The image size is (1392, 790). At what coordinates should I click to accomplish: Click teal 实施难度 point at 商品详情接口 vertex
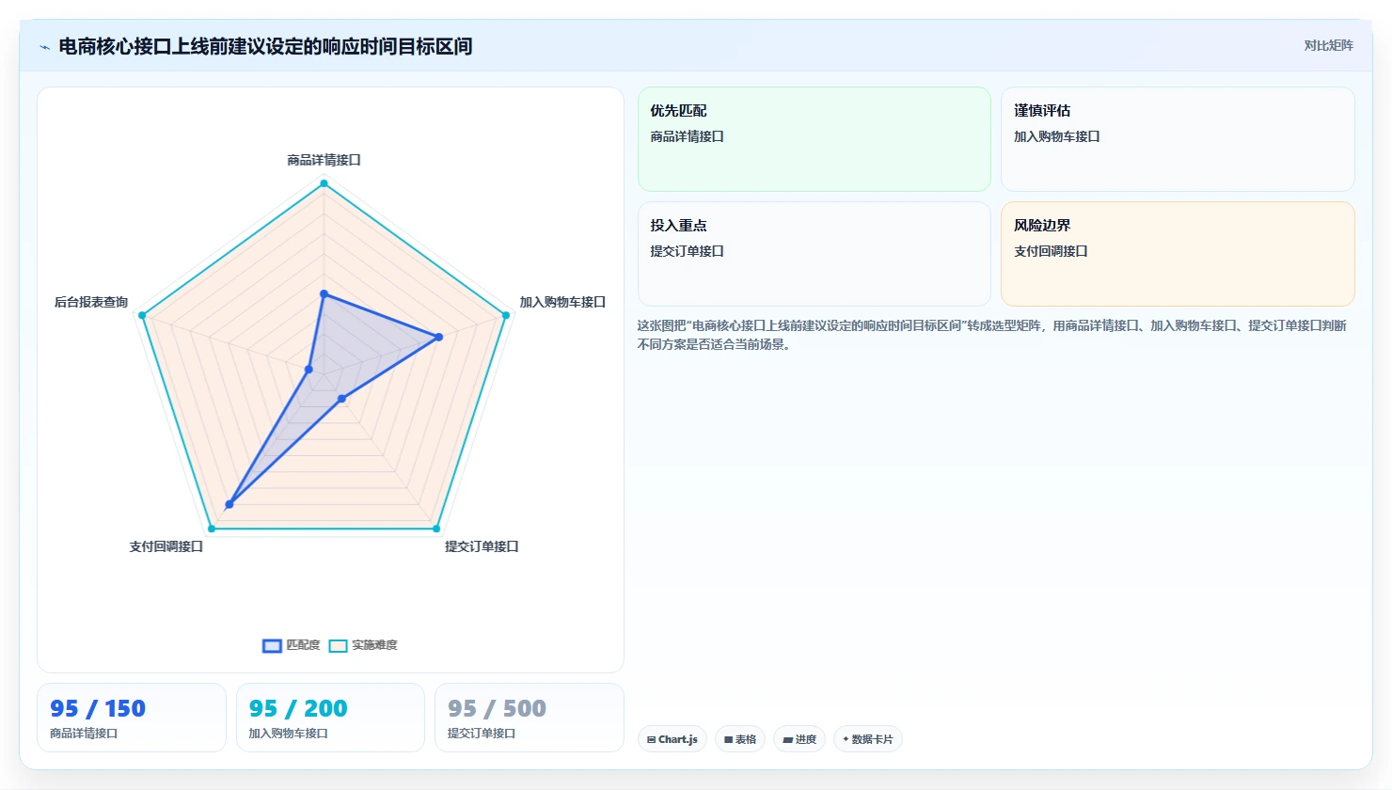(324, 183)
